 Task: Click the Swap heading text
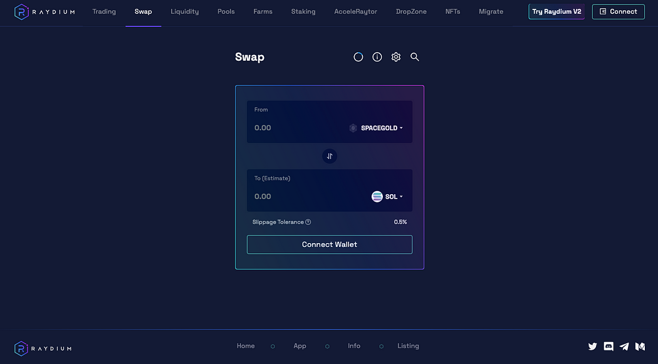249,57
